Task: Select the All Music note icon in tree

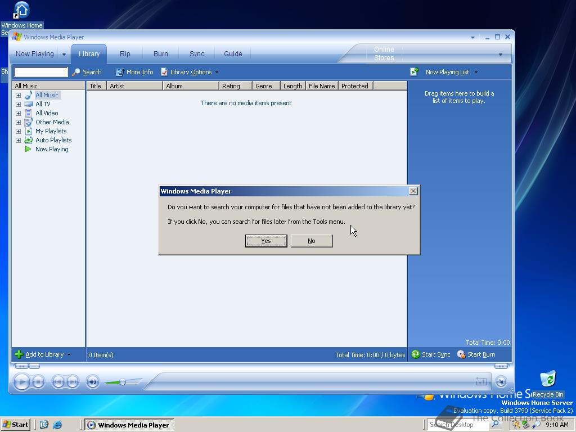Action: pos(29,94)
